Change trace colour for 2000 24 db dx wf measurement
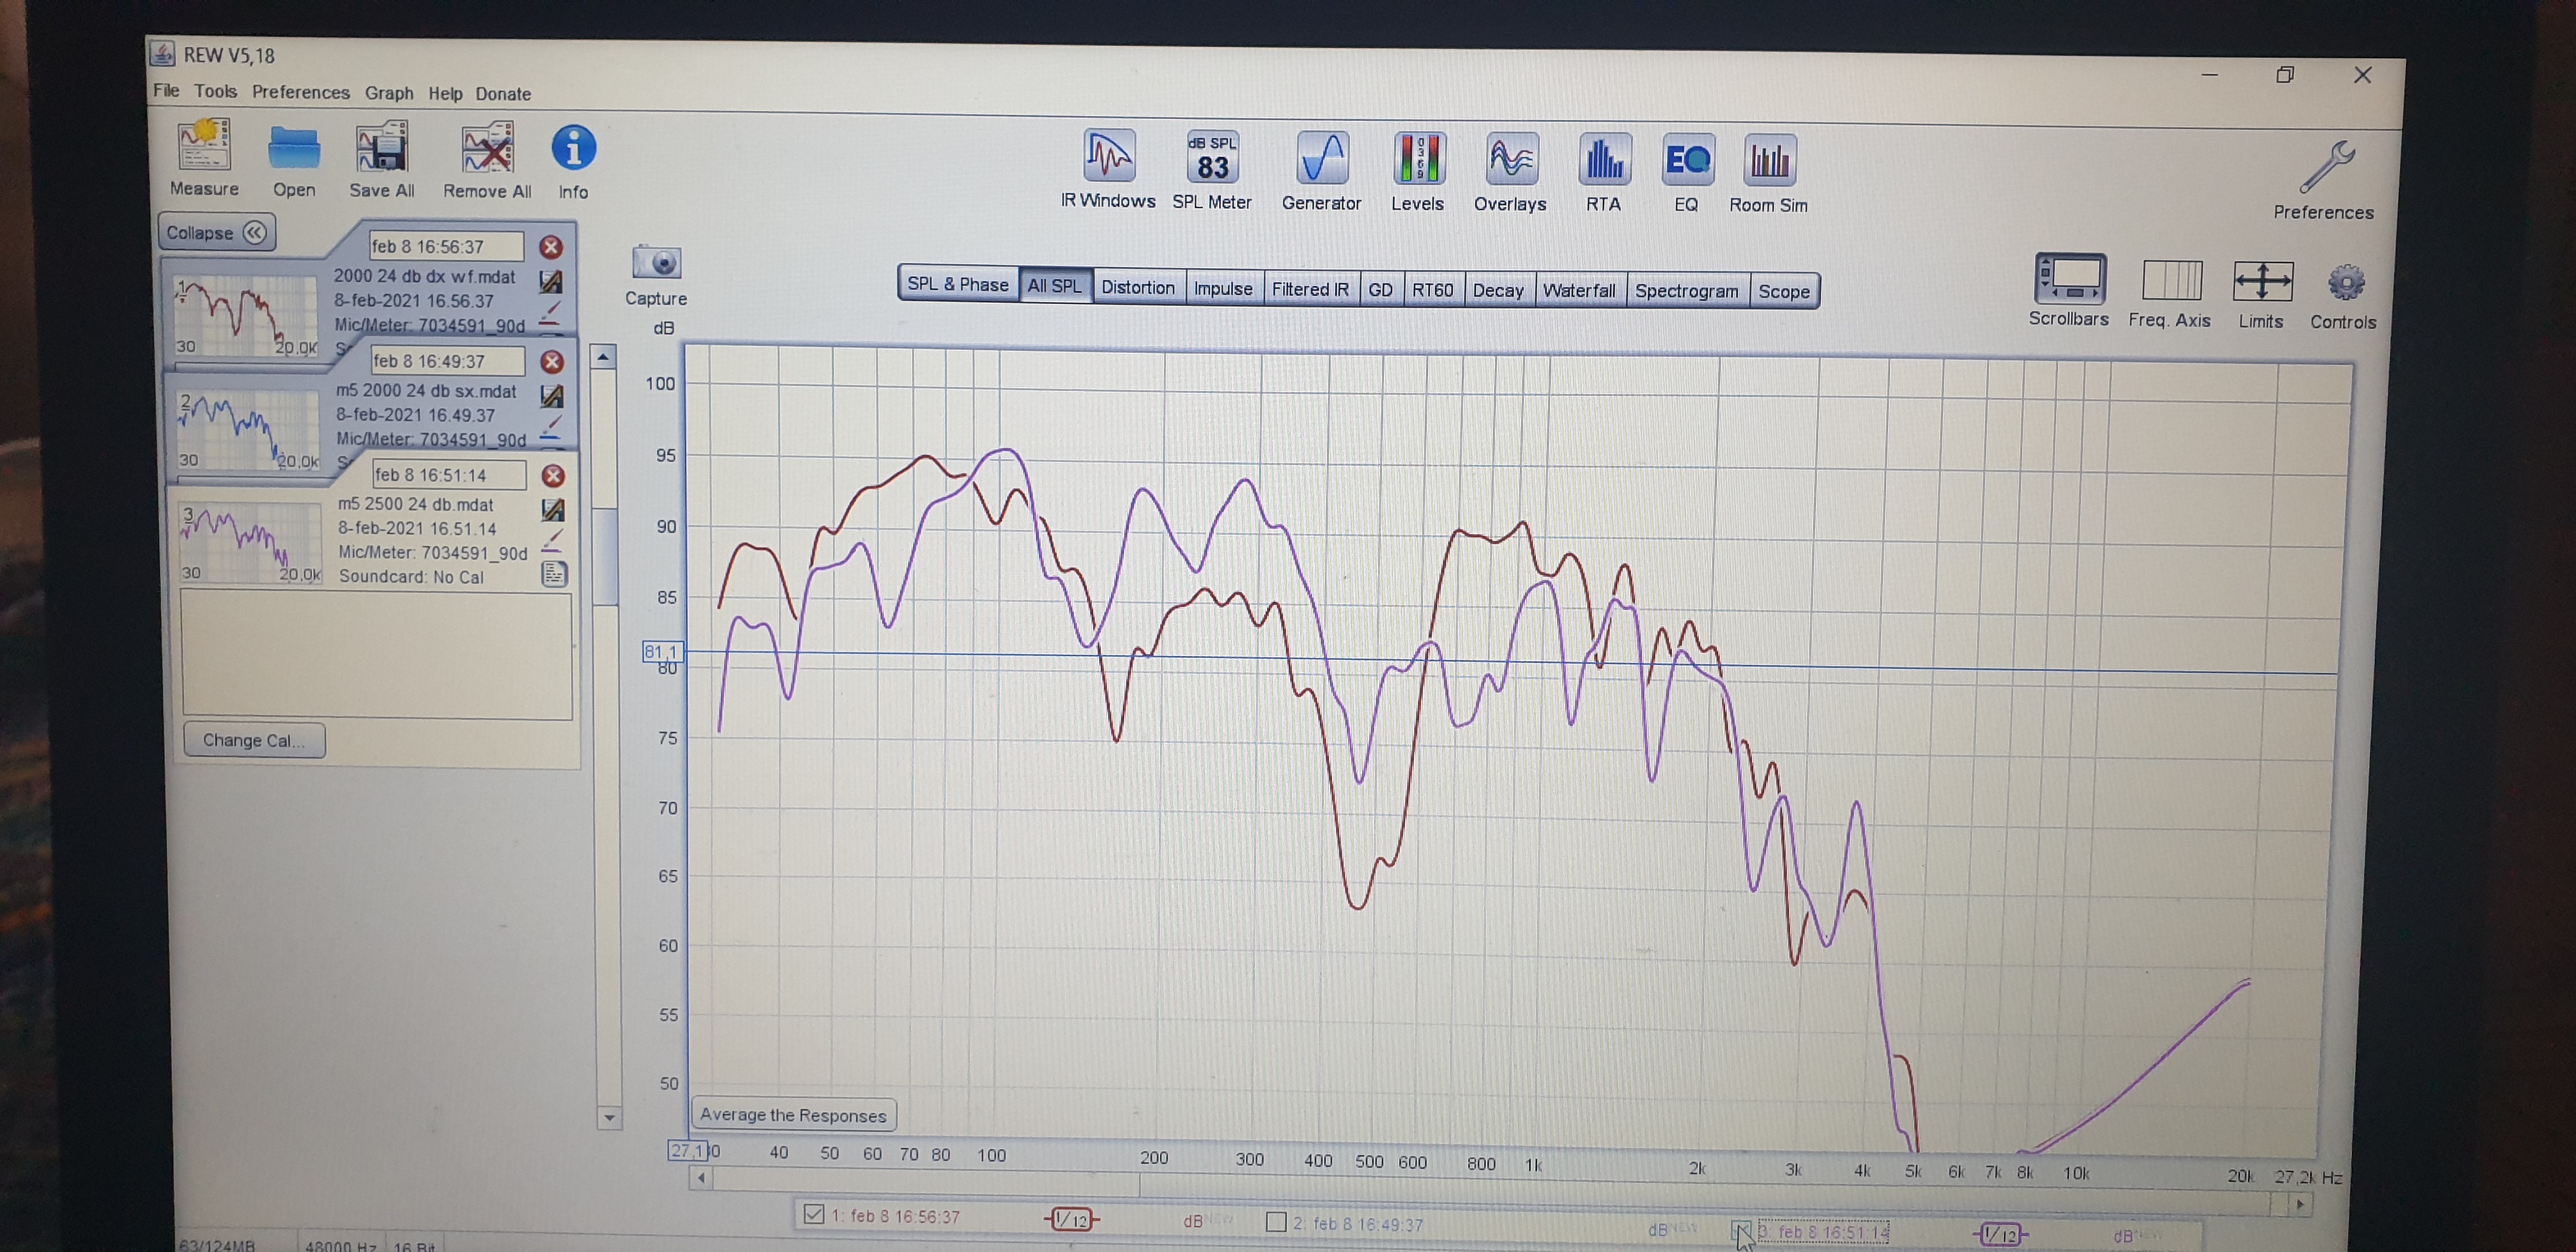 [550, 314]
